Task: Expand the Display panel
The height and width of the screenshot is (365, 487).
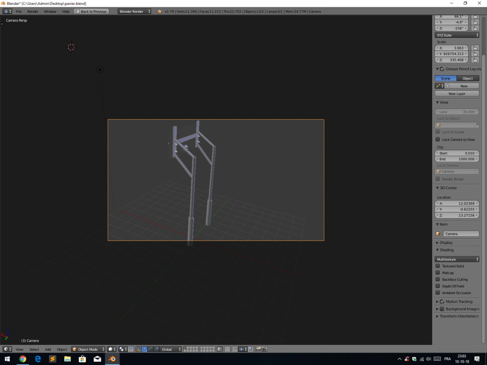Action: 438,243
